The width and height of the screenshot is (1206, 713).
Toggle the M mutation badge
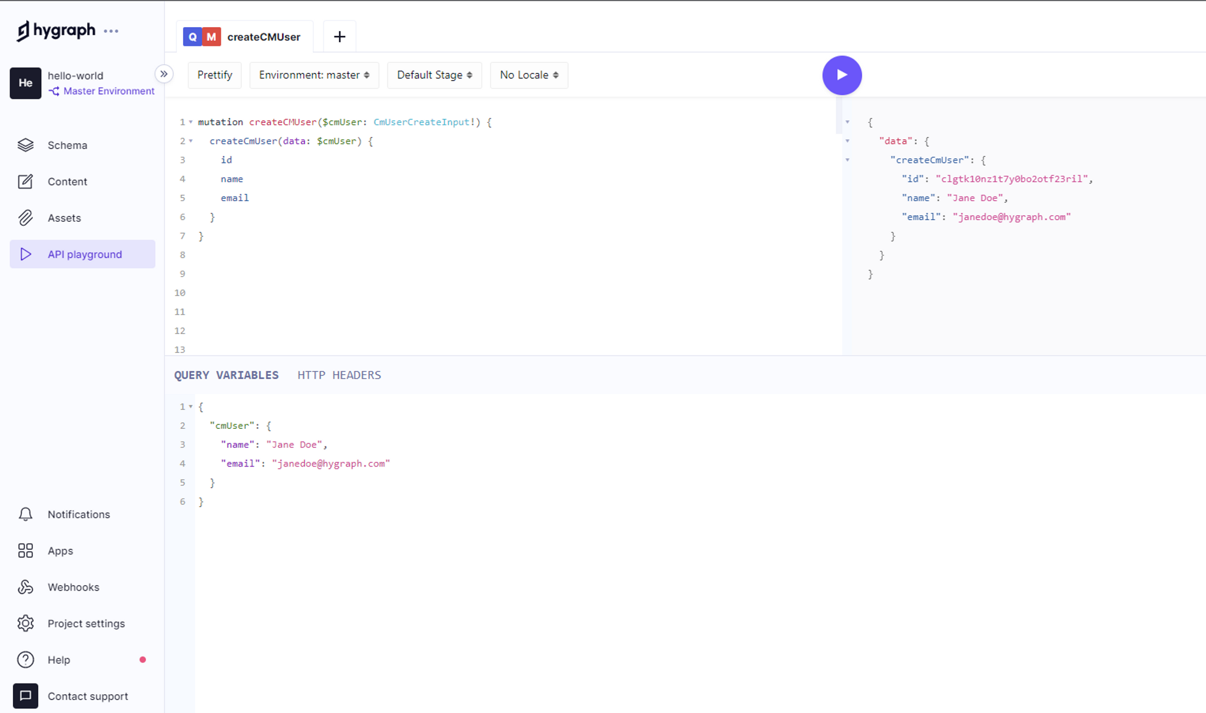pos(211,36)
